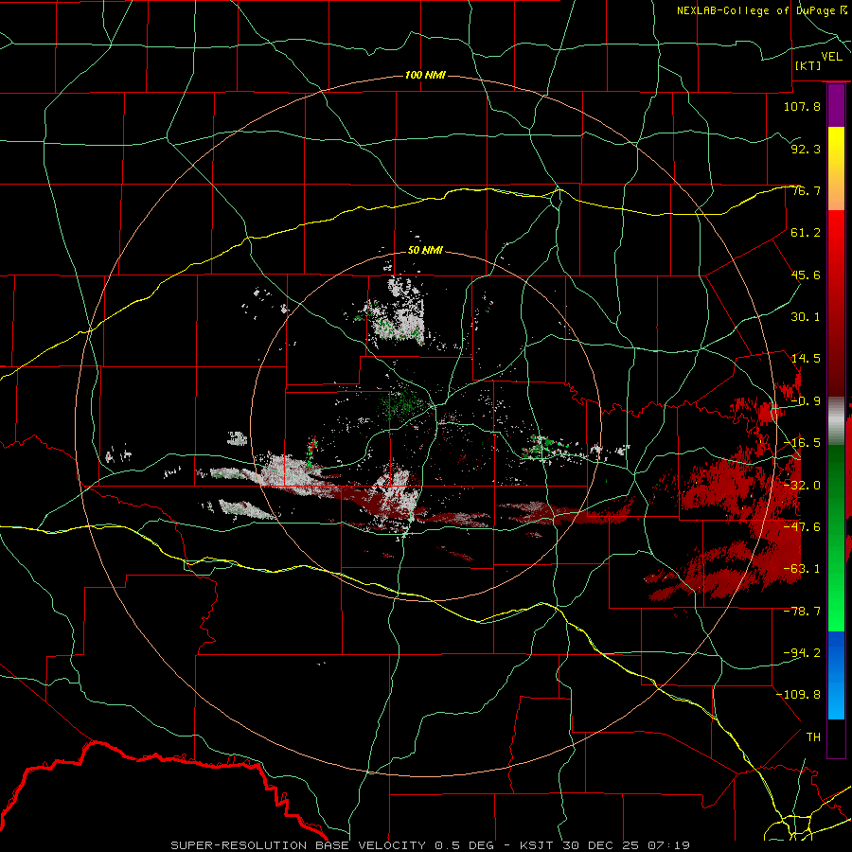Pick the purple segment of velocity color bar

coord(836,106)
